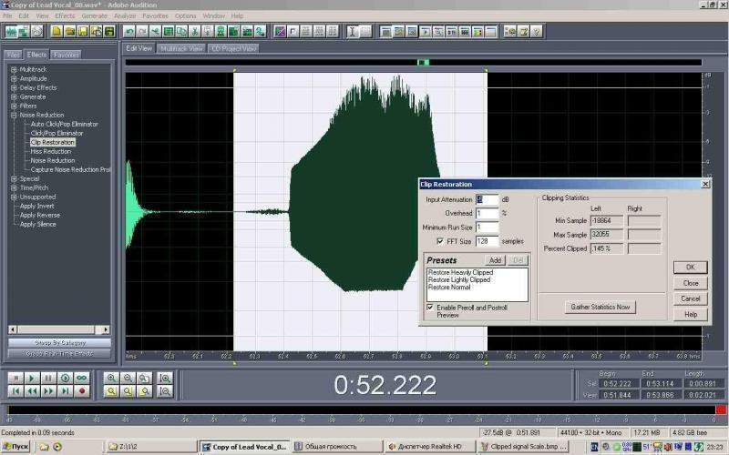The height and width of the screenshot is (455, 729).
Task: Collapse the Noise Reduction tree node
Action: (x=14, y=115)
